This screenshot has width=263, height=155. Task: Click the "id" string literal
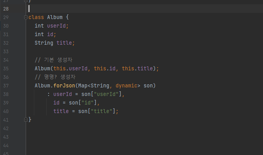tap(88, 103)
